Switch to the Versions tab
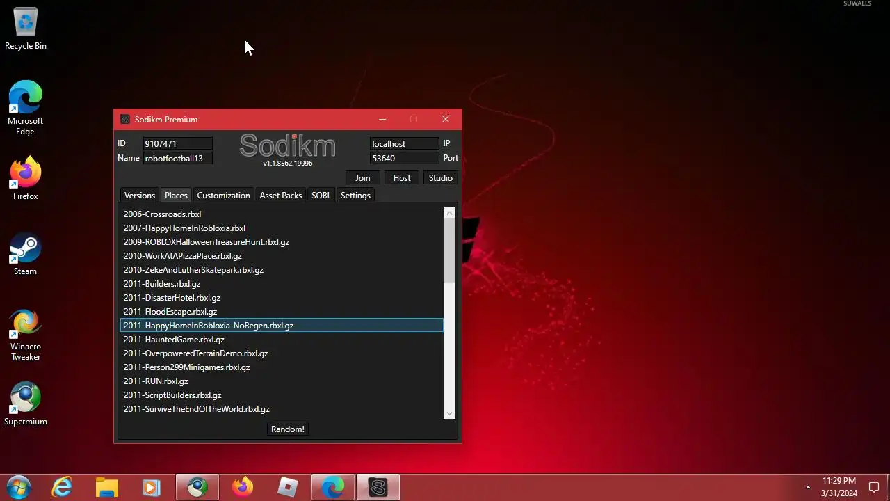This screenshot has height=501, width=890. pos(140,196)
